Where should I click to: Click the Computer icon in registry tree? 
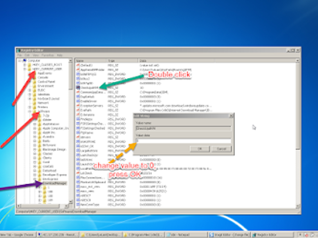[x=25, y=61]
